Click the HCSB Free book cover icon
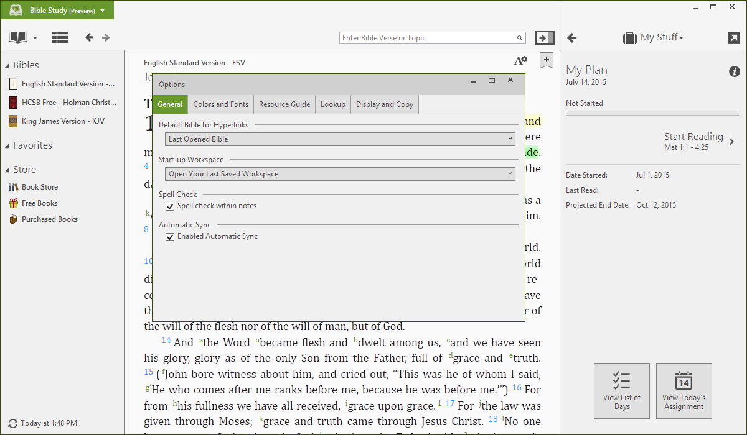This screenshot has height=435, width=747. (13, 103)
